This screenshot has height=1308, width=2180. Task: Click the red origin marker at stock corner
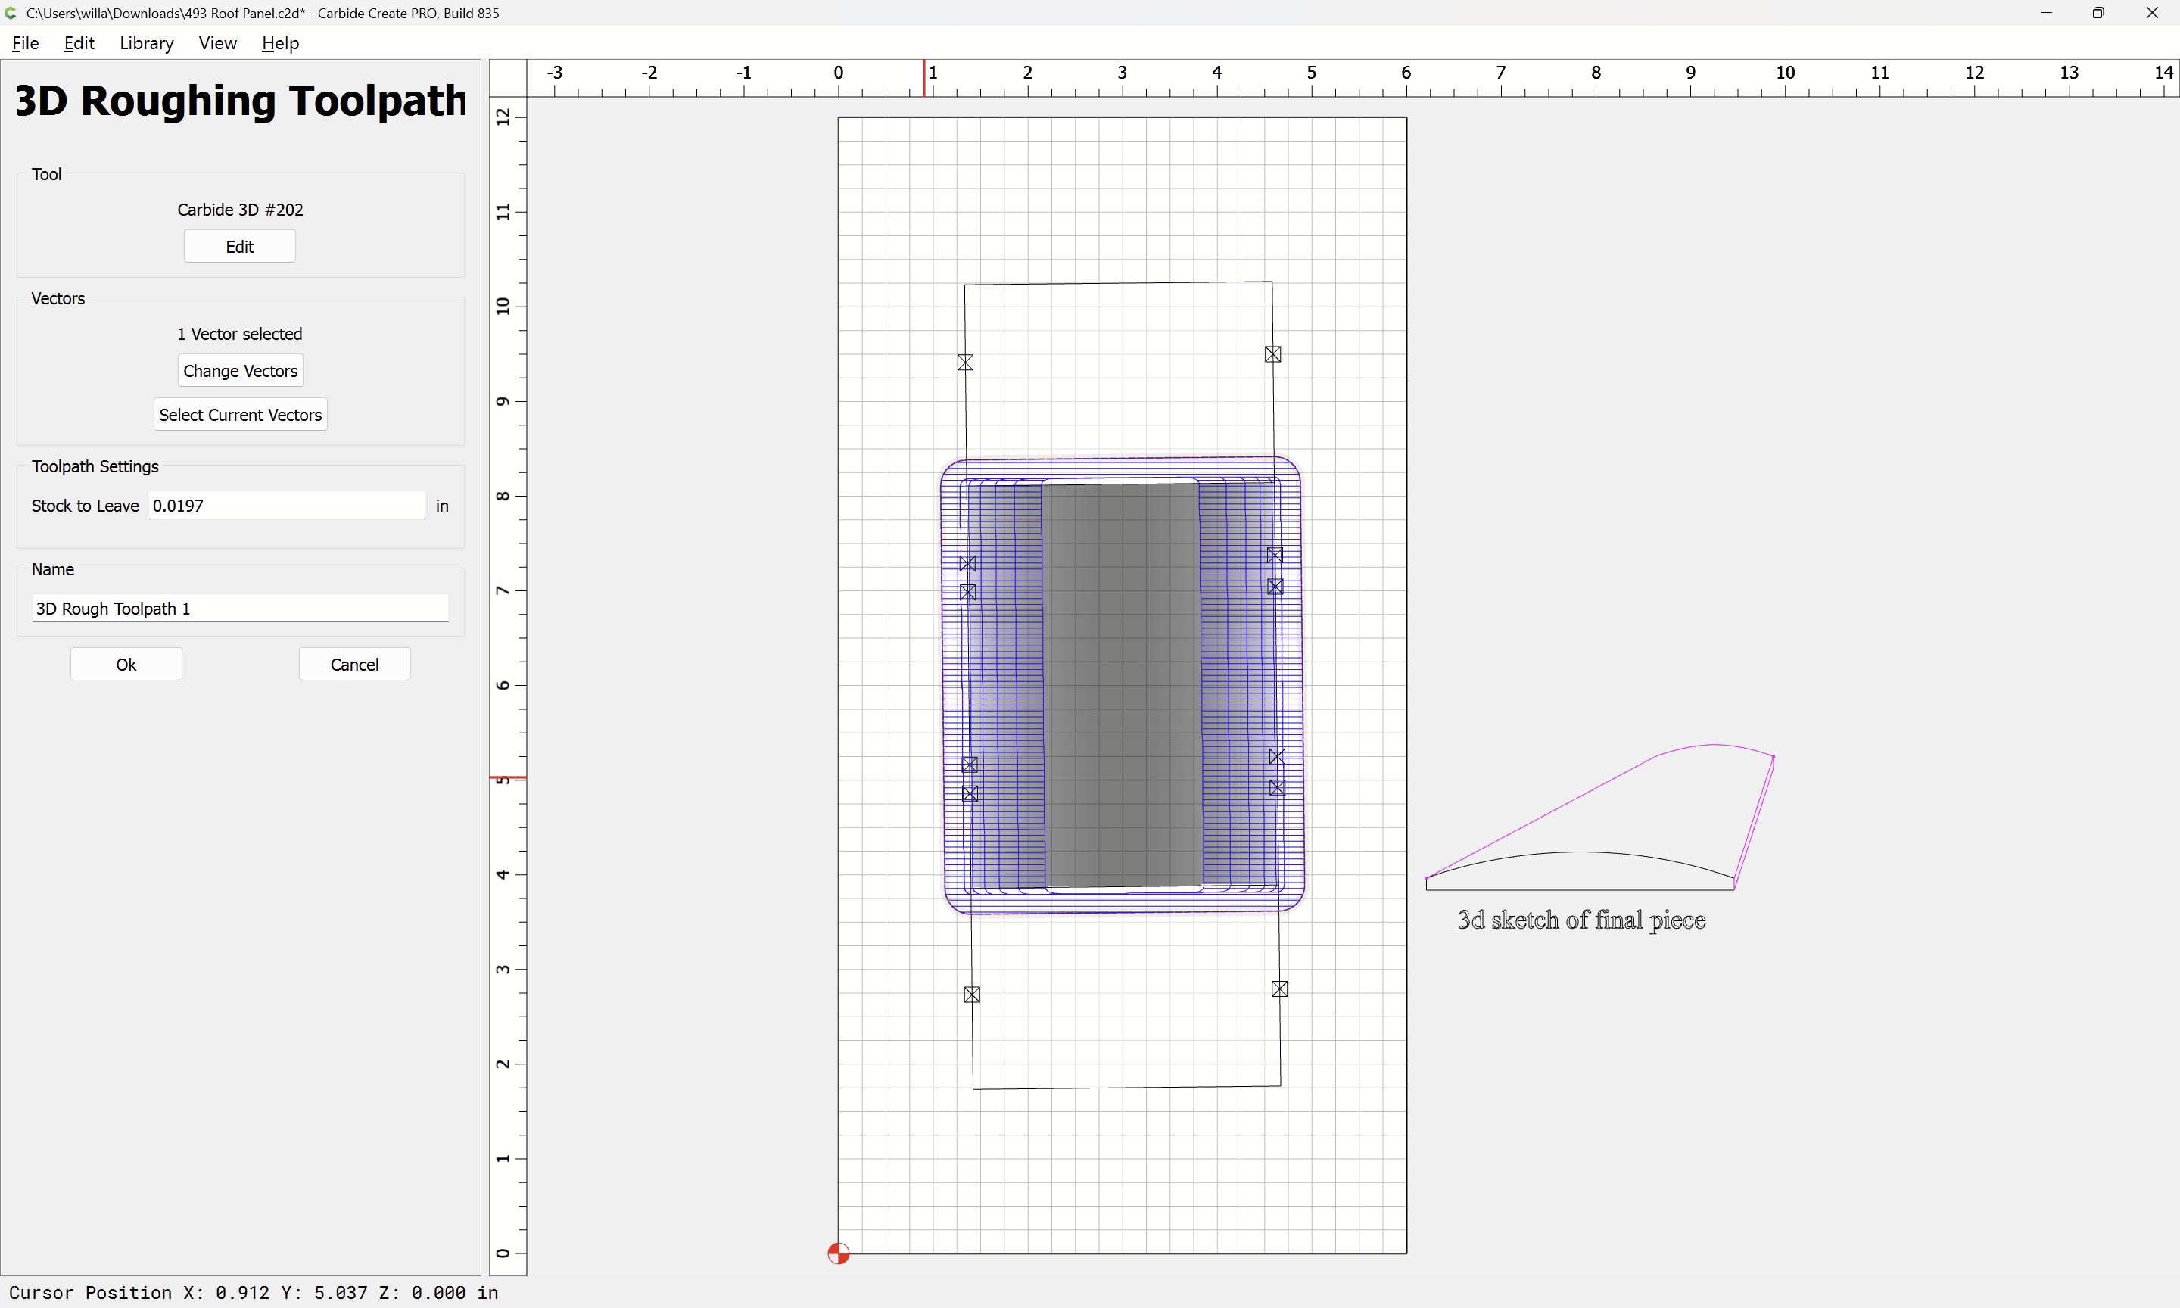tap(838, 1253)
